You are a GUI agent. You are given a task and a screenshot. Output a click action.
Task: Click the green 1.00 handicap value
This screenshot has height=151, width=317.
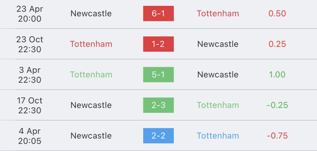click(277, 75)
